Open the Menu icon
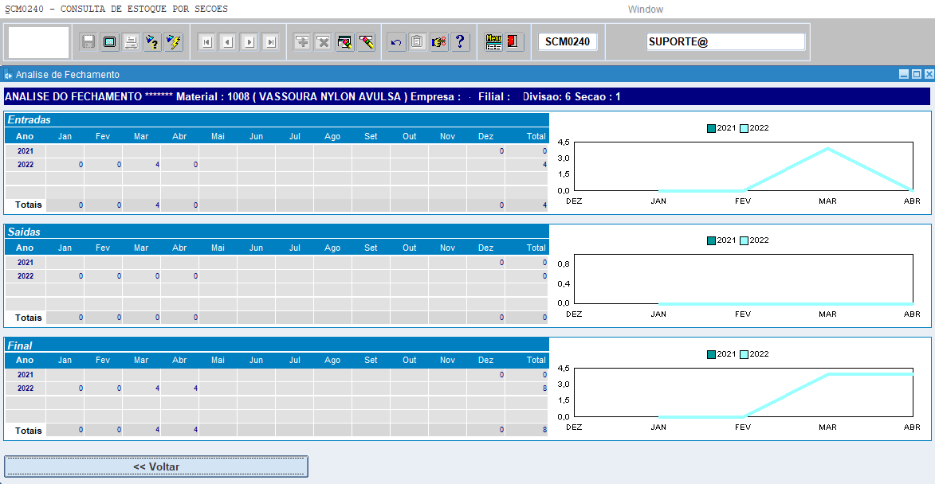Screen dimensions: 935x484 pos(493,41)
